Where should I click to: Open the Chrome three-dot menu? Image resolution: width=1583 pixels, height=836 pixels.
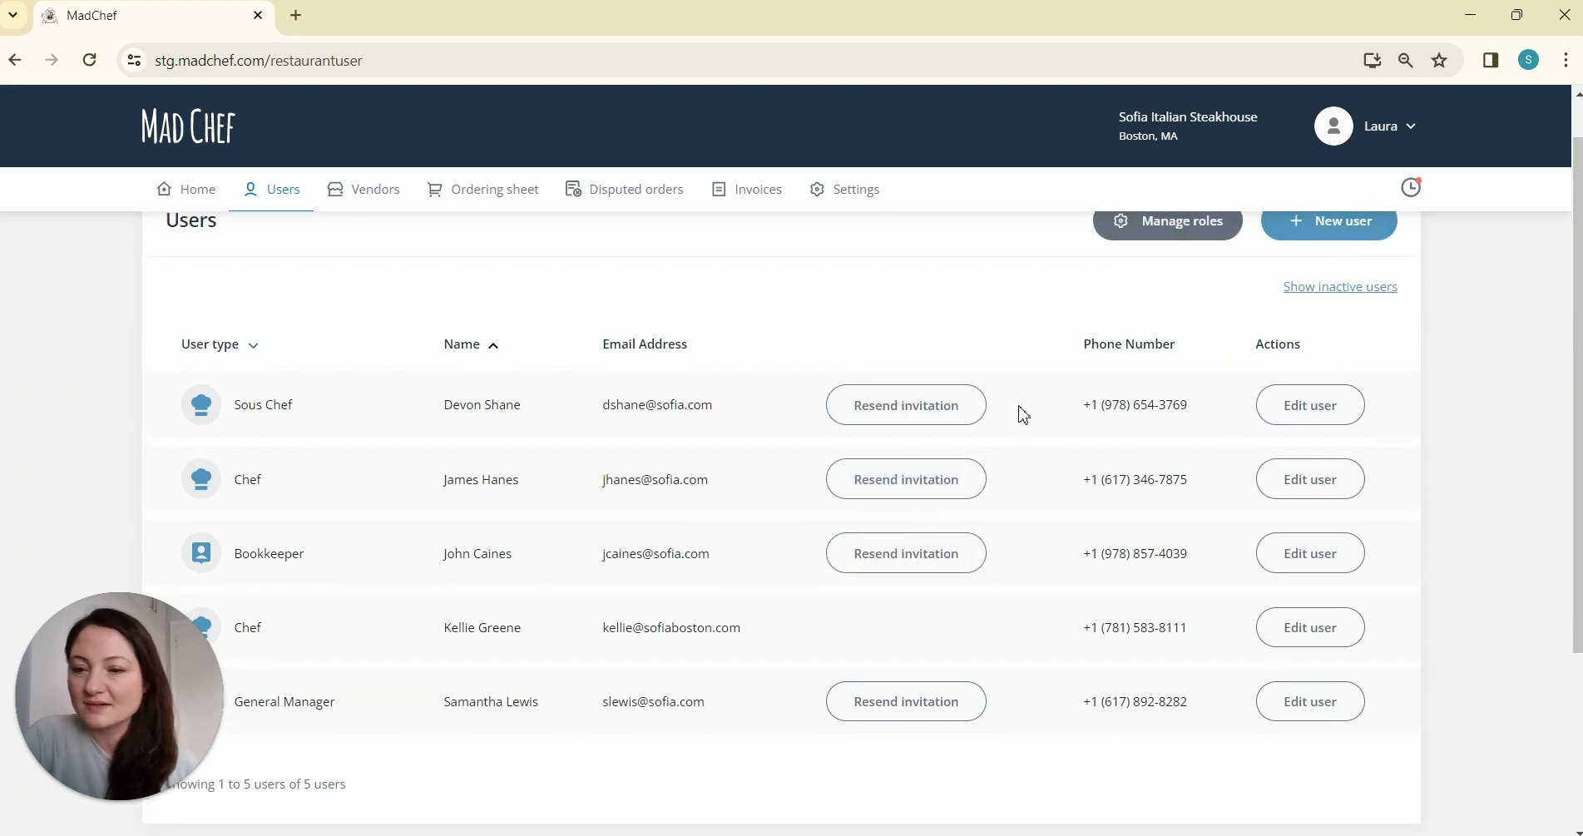pos(1566,61)
